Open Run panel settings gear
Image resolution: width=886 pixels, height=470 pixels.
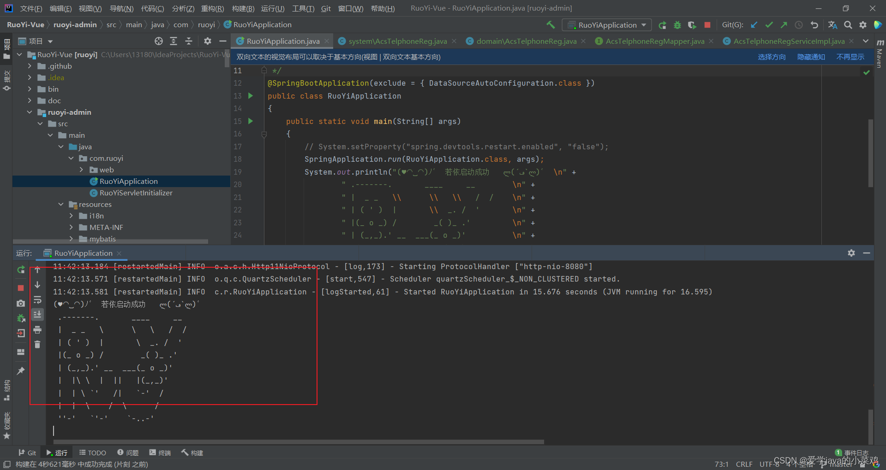[x=851, y=253]
